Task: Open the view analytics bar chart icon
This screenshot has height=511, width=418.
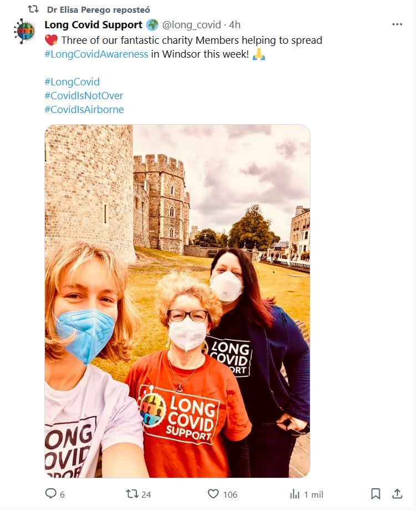Action: pyautogui.click(x=295, y=494)
